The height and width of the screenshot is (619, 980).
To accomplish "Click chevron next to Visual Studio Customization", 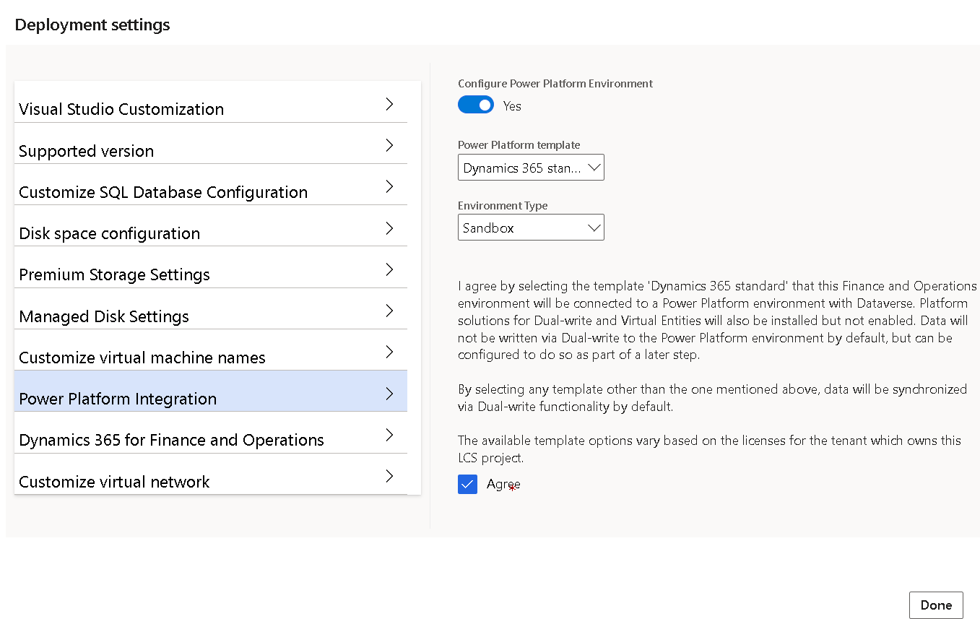I will coord(389,104).
